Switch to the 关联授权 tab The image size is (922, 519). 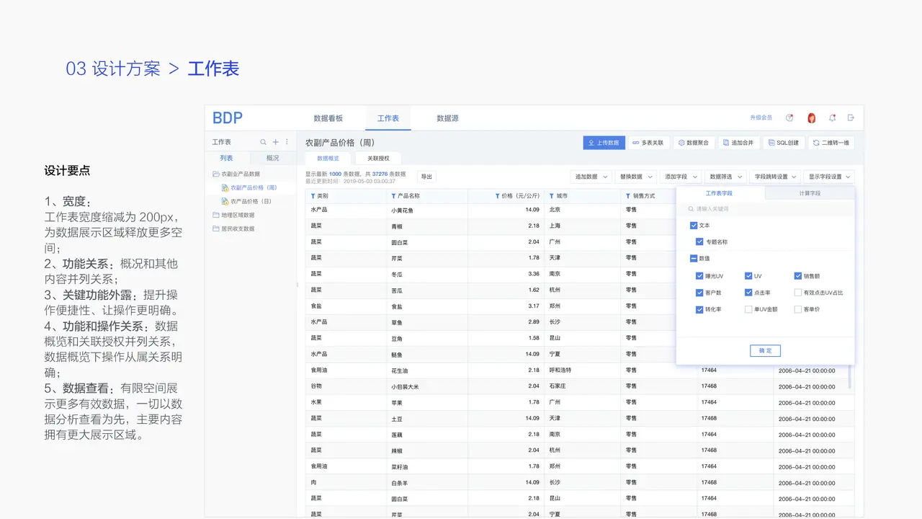(x=378, y=158)
